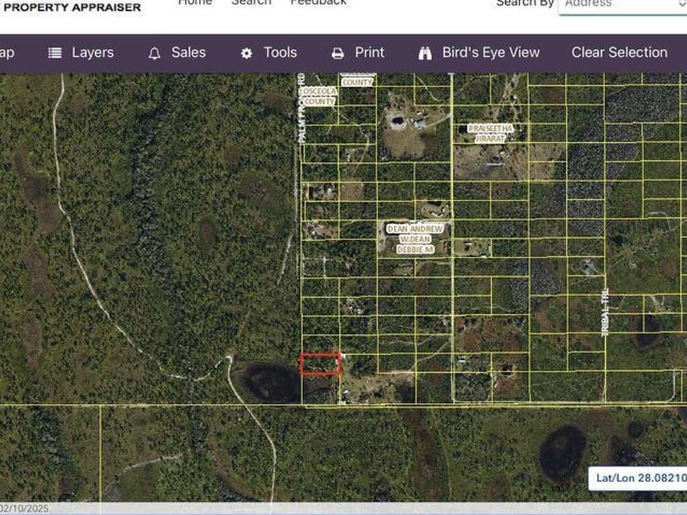Switch to Bird's Eye View label
Viewport: 687px width, 515px height.
click(x=490, y=52)
